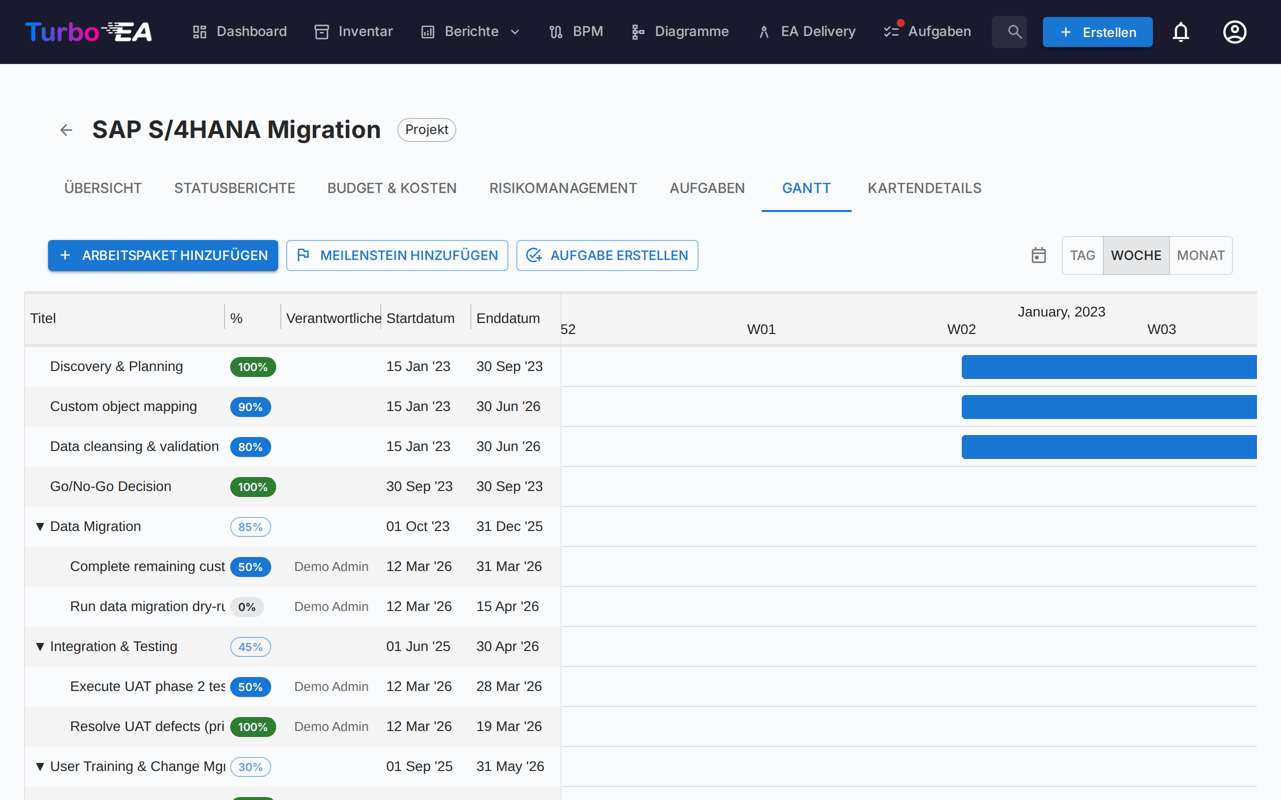Open the BUDGET & KOSTEN tab
This screenshot has height=800, width=1281.
point(392,188)
